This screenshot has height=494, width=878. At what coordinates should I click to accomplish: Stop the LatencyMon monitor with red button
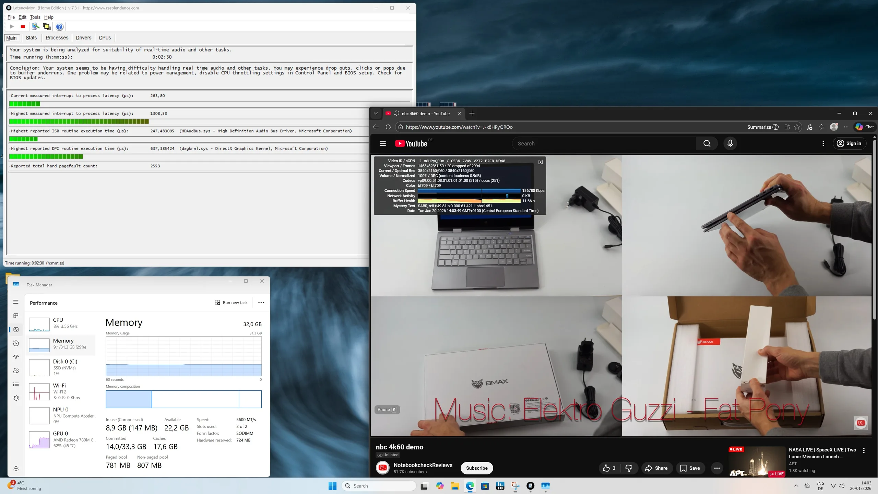click(23, 26)
